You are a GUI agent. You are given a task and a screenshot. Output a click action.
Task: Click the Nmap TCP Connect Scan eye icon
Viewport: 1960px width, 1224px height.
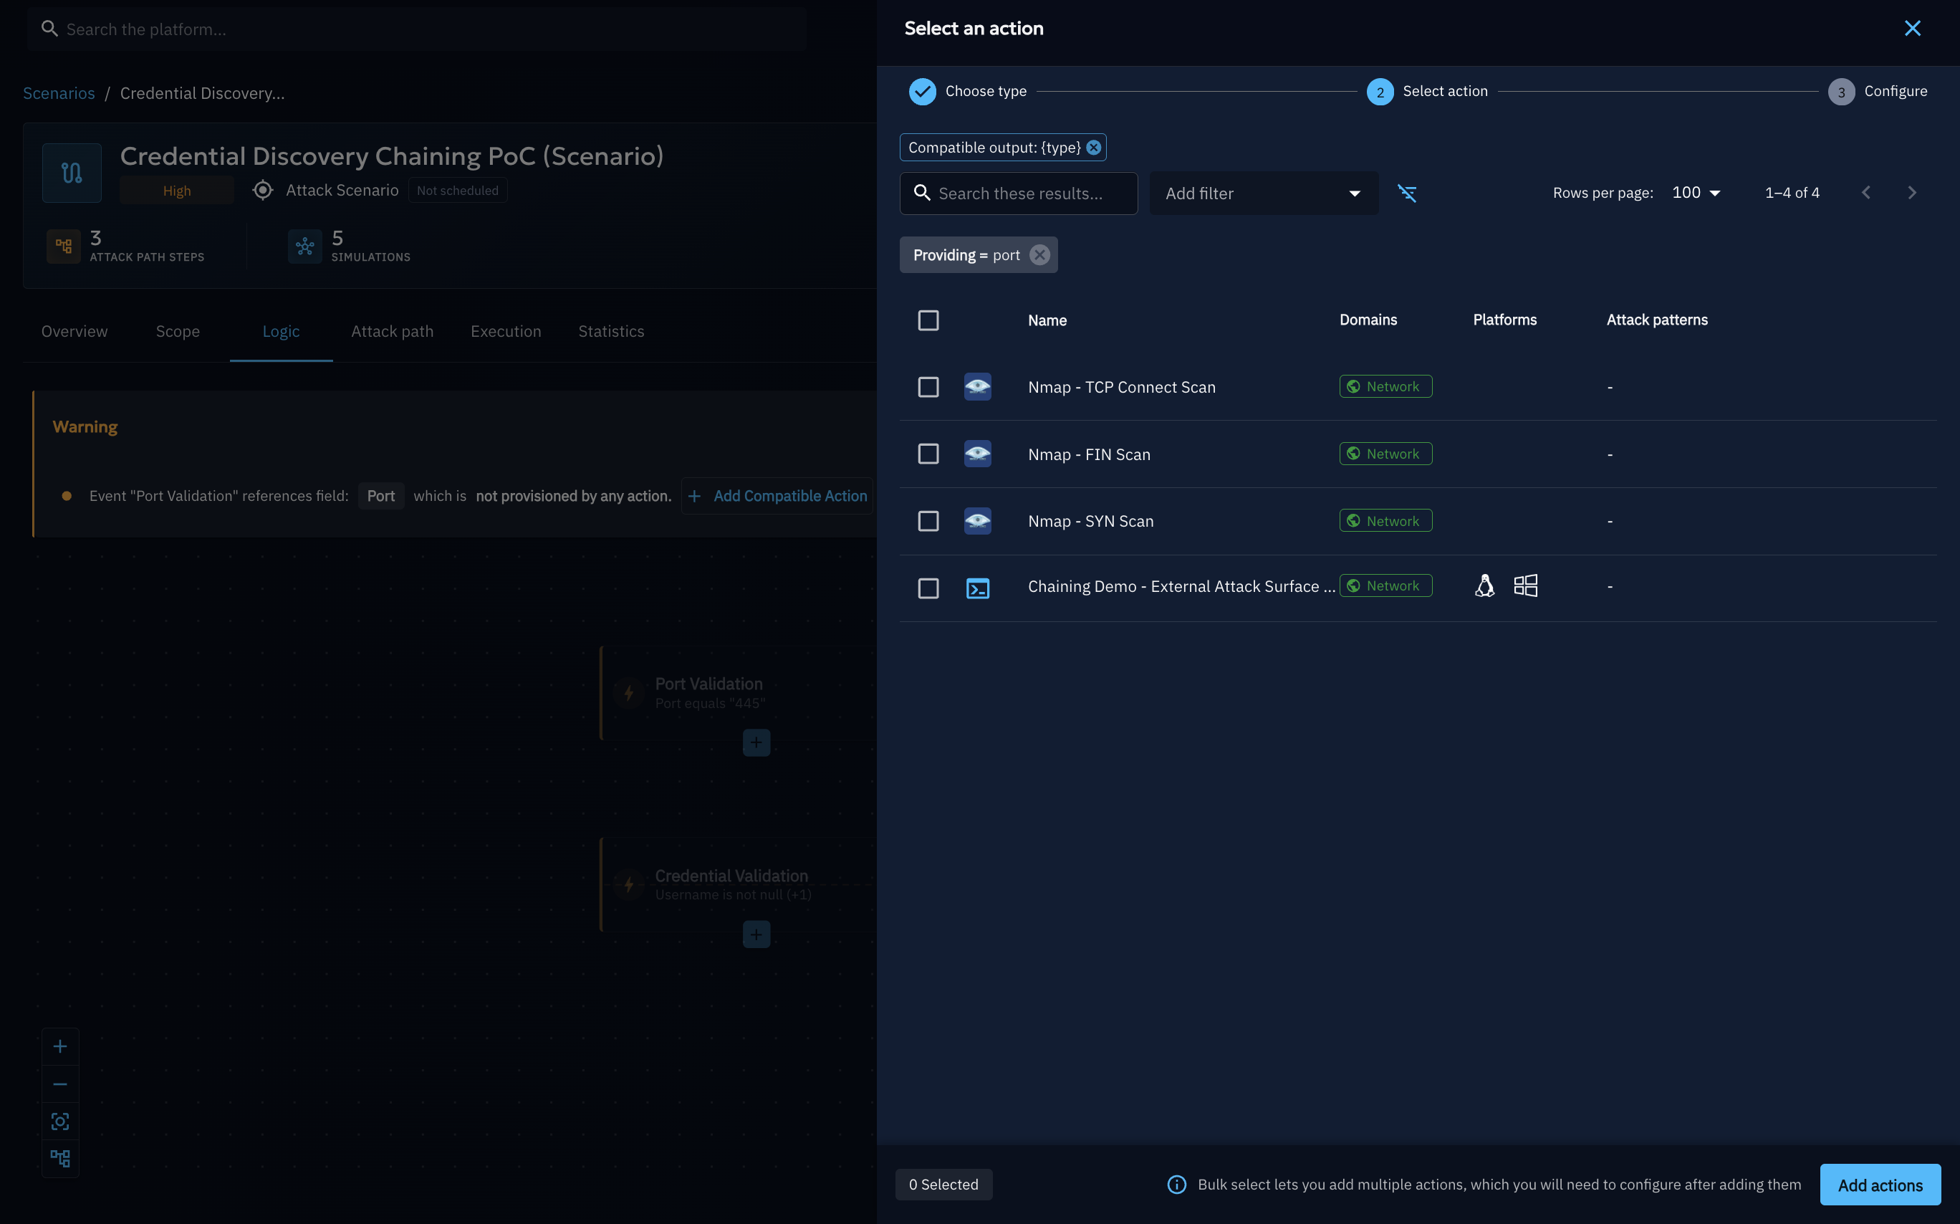(978, 387)
